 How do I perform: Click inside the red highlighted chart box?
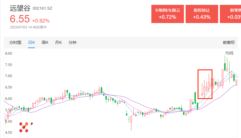point(205,84)
